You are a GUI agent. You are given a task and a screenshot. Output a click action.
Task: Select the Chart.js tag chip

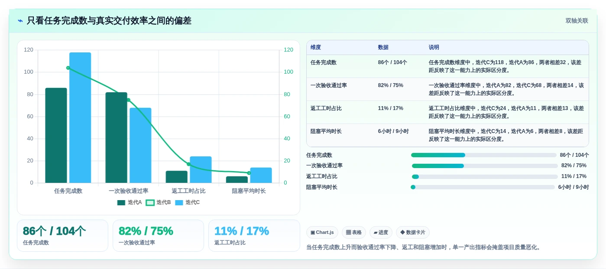click(322, 233)
